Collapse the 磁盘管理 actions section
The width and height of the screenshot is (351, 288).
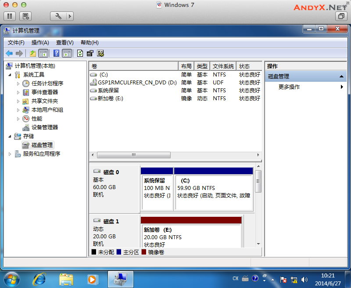341,77
